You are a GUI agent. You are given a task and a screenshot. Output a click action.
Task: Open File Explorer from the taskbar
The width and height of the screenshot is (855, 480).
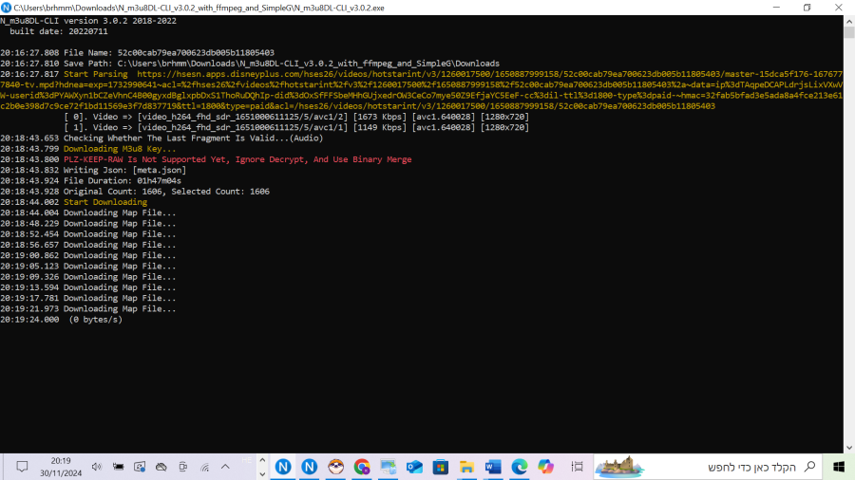pos(466,467)
